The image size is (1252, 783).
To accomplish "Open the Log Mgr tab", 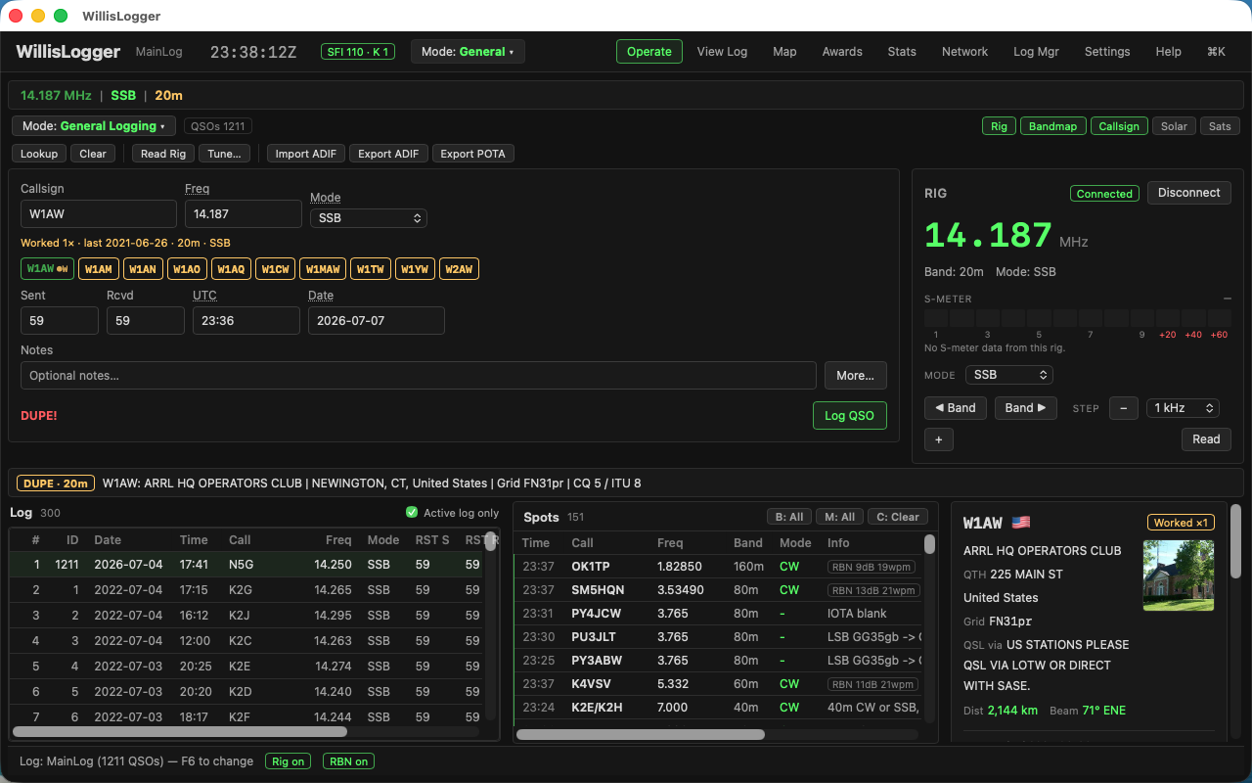I will (1036, 52).
